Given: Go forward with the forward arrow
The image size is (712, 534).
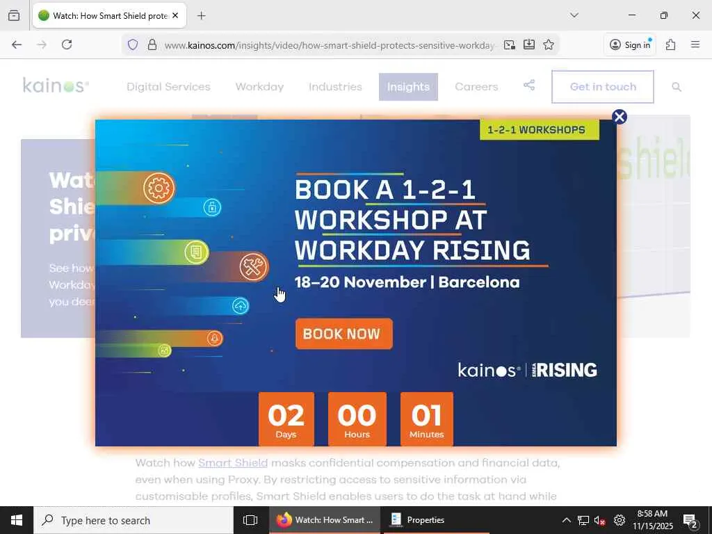Looking at the screenshot, I should [x=42, y=44].
